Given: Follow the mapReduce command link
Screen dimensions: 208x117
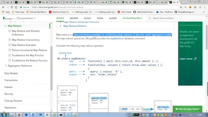Looking at the screenshot, I should [117, 38].
